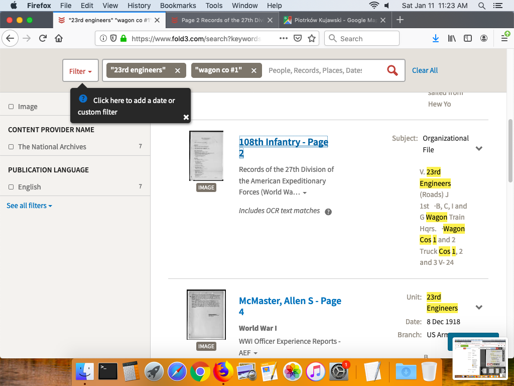Image resolution: width=514 pixels, height=386 pixels.
Task: Bookmark this page with star icon
Action: tap(312, 39)
